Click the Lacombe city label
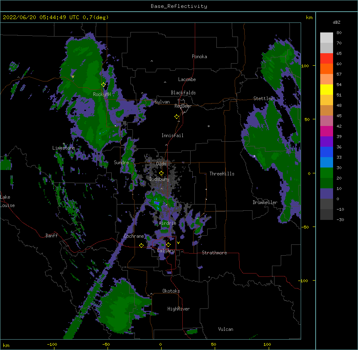Image resolution: width=358 pixels, height=350 pixels. [x=187, y=79]
